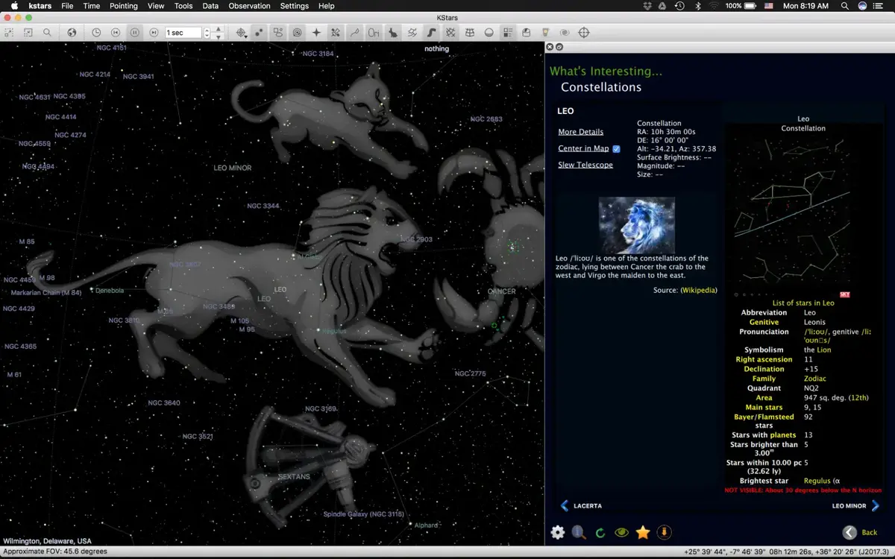Open the Observation menu
Viewport: 895px width, 559px height.
coord(249,6)
